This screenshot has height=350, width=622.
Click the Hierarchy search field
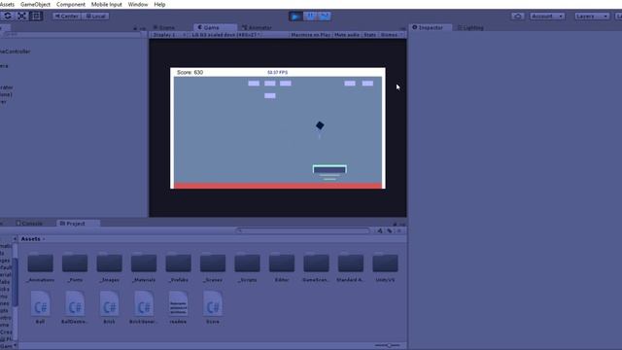pyautogui.click(x=71, y=35)
